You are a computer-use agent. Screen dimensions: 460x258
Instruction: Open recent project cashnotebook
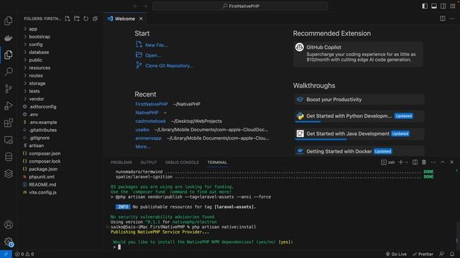[x=150, y=121]
